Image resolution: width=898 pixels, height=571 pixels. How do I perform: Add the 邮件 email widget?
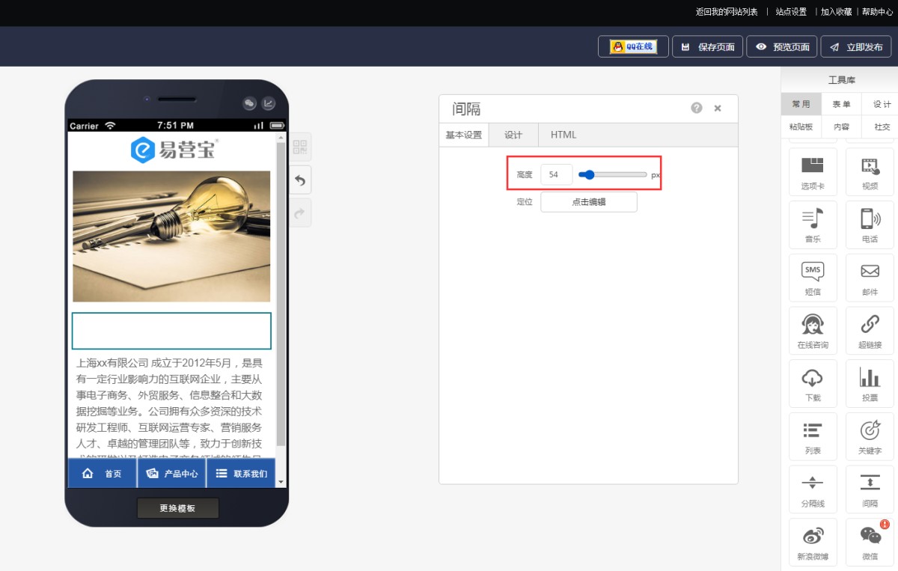coord(870,278)
